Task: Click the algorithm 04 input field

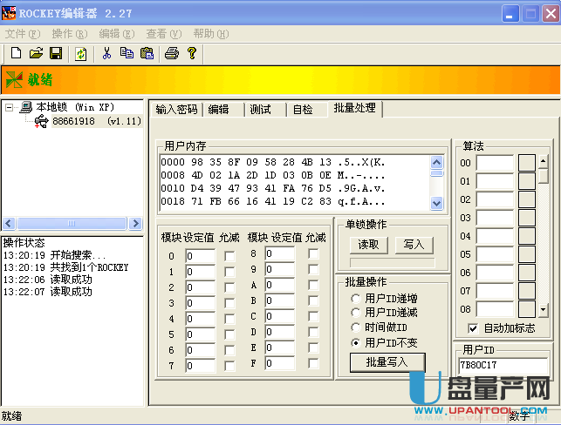Action: (x=495, y=236)
